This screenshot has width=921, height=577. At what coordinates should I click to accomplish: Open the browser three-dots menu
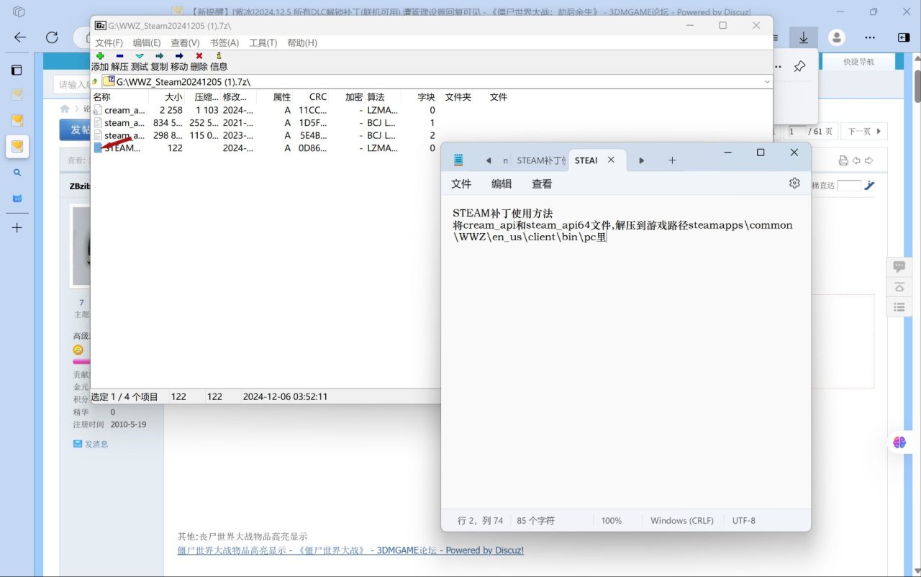(871, 37)
